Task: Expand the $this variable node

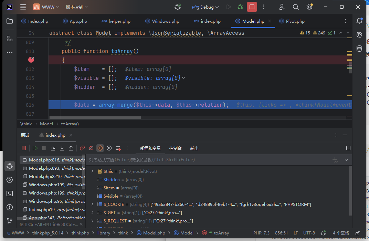Action: point(92,171)
